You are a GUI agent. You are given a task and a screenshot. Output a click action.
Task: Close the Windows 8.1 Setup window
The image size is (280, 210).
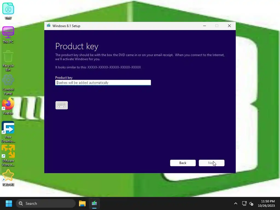coord(229,26)
